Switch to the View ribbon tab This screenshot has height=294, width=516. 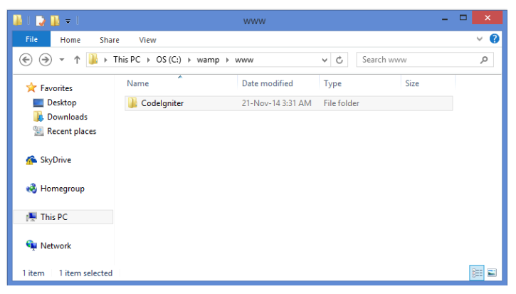(x=147, y=40)
